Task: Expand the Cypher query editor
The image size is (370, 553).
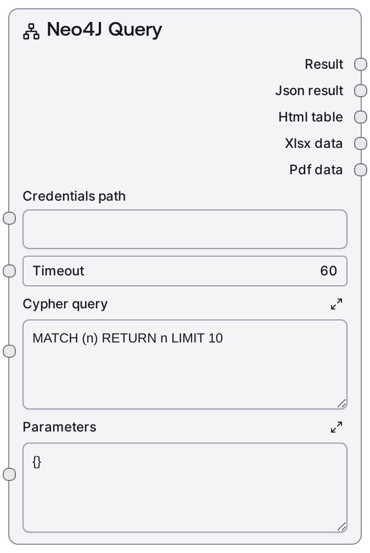Action: (x=337, y=304)
